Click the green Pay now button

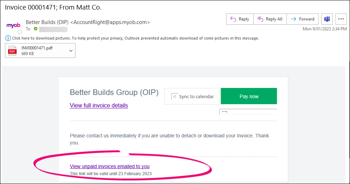pyautogui.click(x=249, y=96)
